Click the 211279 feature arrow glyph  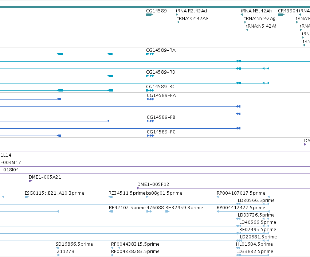[58, 255]
